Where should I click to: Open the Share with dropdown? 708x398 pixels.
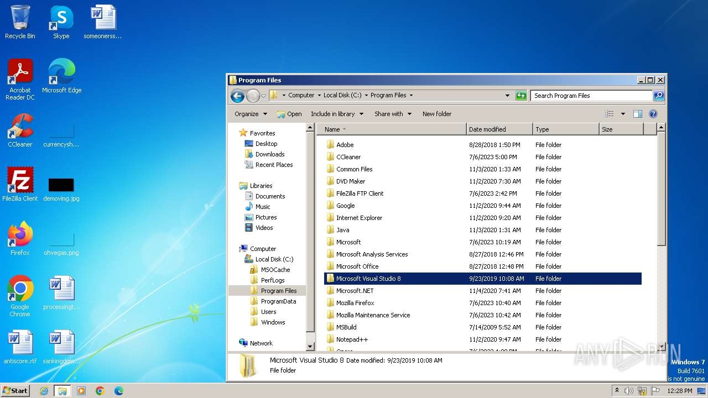click(393, 114)
